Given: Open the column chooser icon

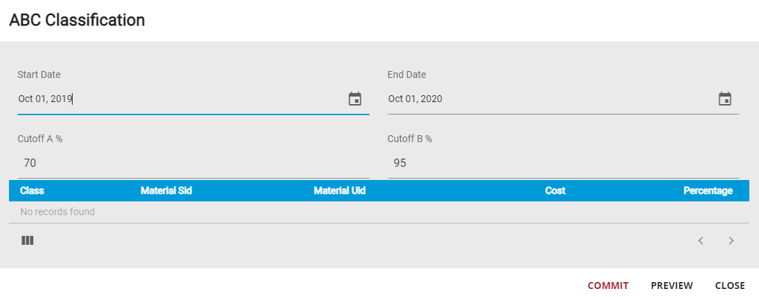Looking at the screenshot, I should tap(28, 241).
